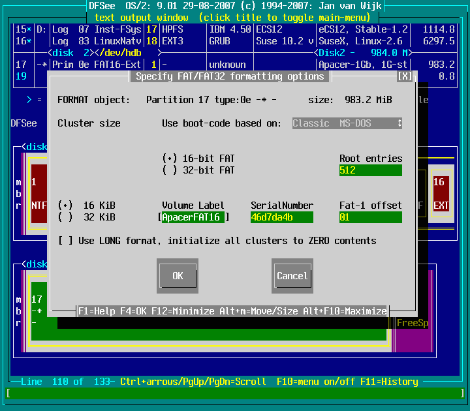Viewport: 470px width, 411px height.
Task: Open the boot-code Classic MS-DOS dropdown
Action: (x=347, y=123)
